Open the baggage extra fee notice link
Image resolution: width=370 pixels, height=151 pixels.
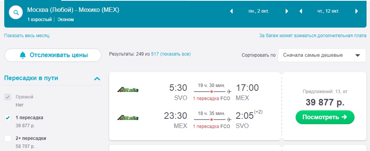(313, 36)
